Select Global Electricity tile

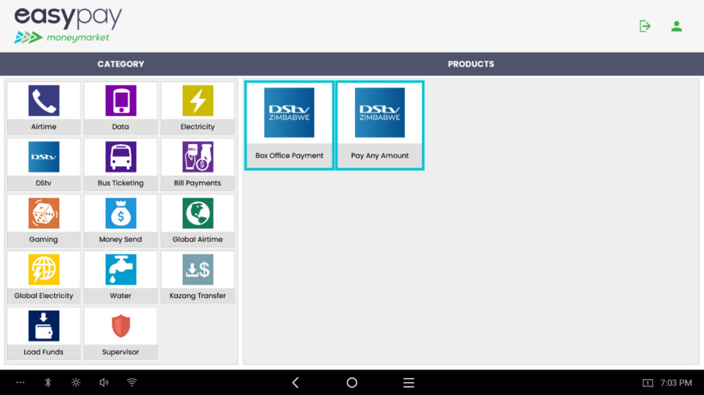43,277
